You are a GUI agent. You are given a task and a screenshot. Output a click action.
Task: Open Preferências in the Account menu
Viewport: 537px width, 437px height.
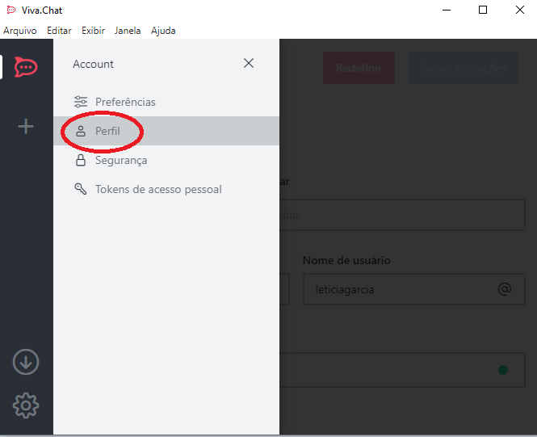[125, 102]
